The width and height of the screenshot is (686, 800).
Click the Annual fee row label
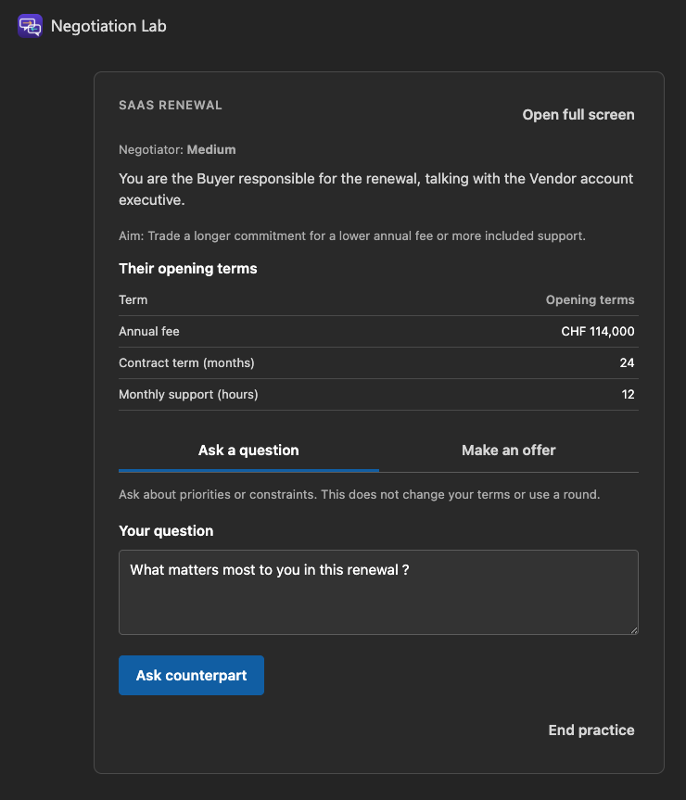click(149, 331)
